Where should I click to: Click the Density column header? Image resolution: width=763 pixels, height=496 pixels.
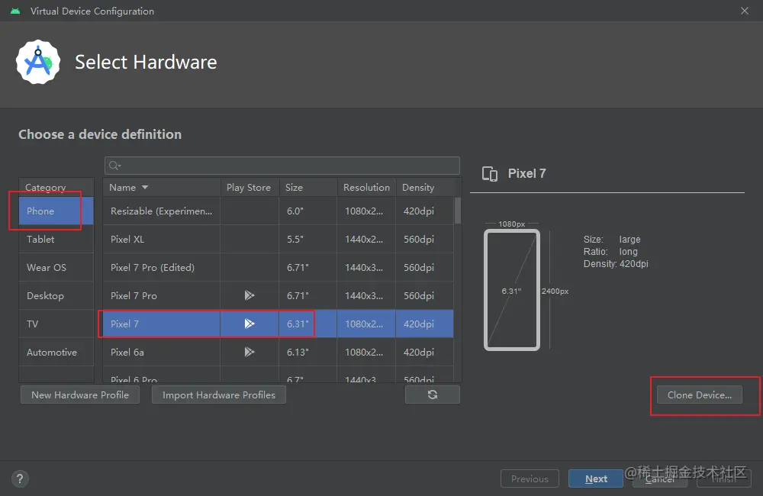425,188
